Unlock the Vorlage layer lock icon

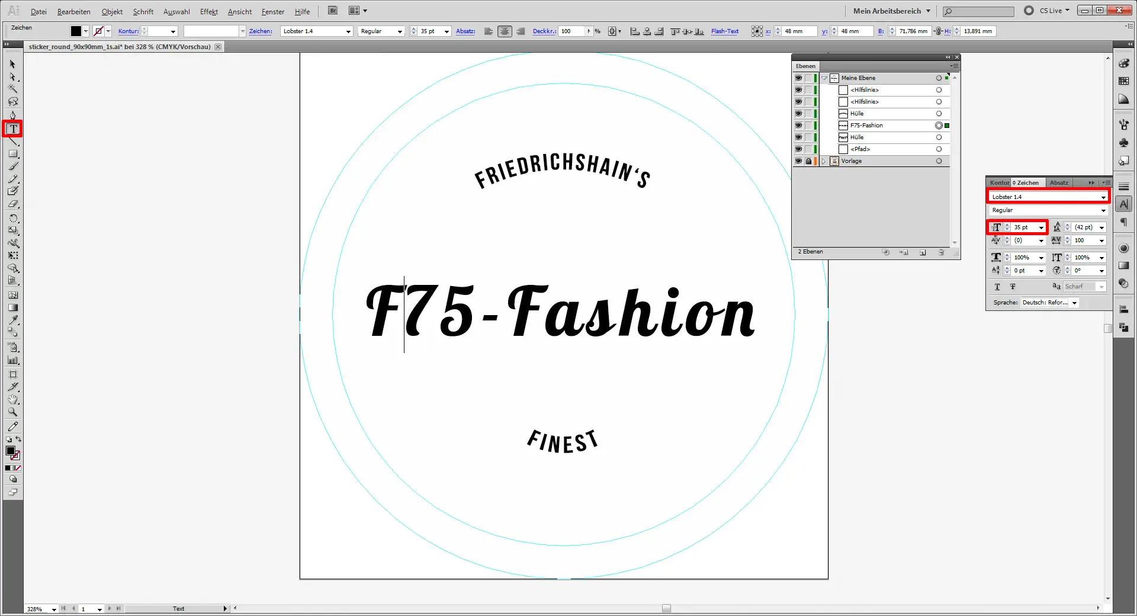click(808, 161)
